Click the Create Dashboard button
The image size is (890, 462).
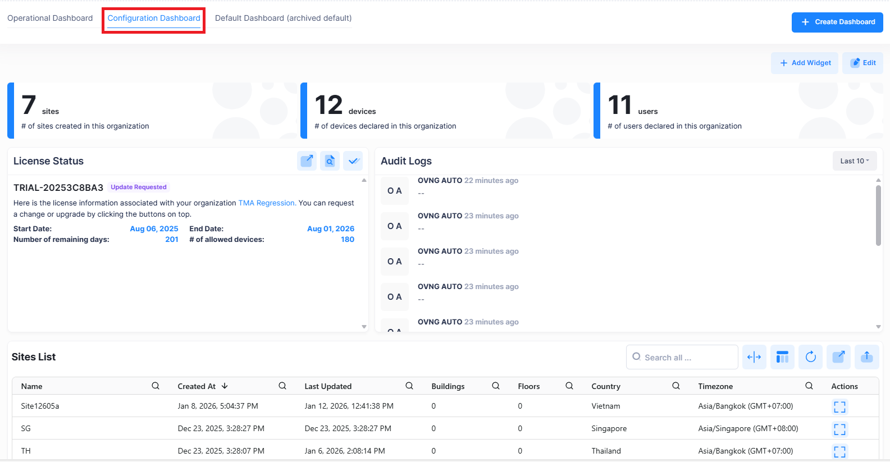pos(837,22)
